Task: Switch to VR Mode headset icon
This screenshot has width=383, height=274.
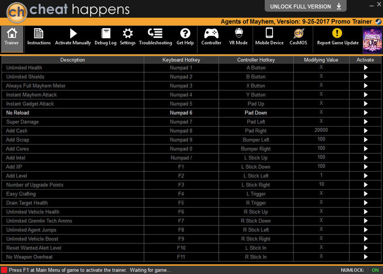Action: click(x=239, y=37)
